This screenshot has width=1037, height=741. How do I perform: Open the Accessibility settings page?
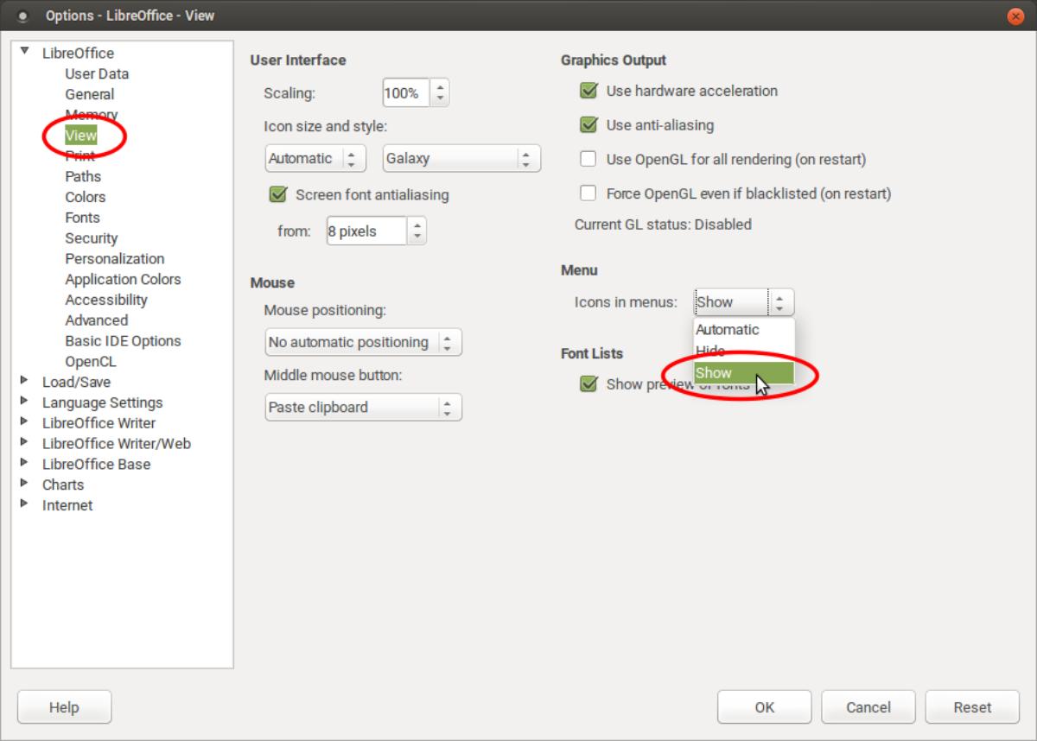pyautogui.click(x=105, y=300)
